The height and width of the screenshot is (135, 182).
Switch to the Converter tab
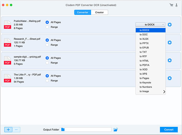coord(83,12)
